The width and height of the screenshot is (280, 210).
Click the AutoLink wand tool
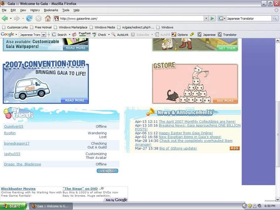point(120,35)
